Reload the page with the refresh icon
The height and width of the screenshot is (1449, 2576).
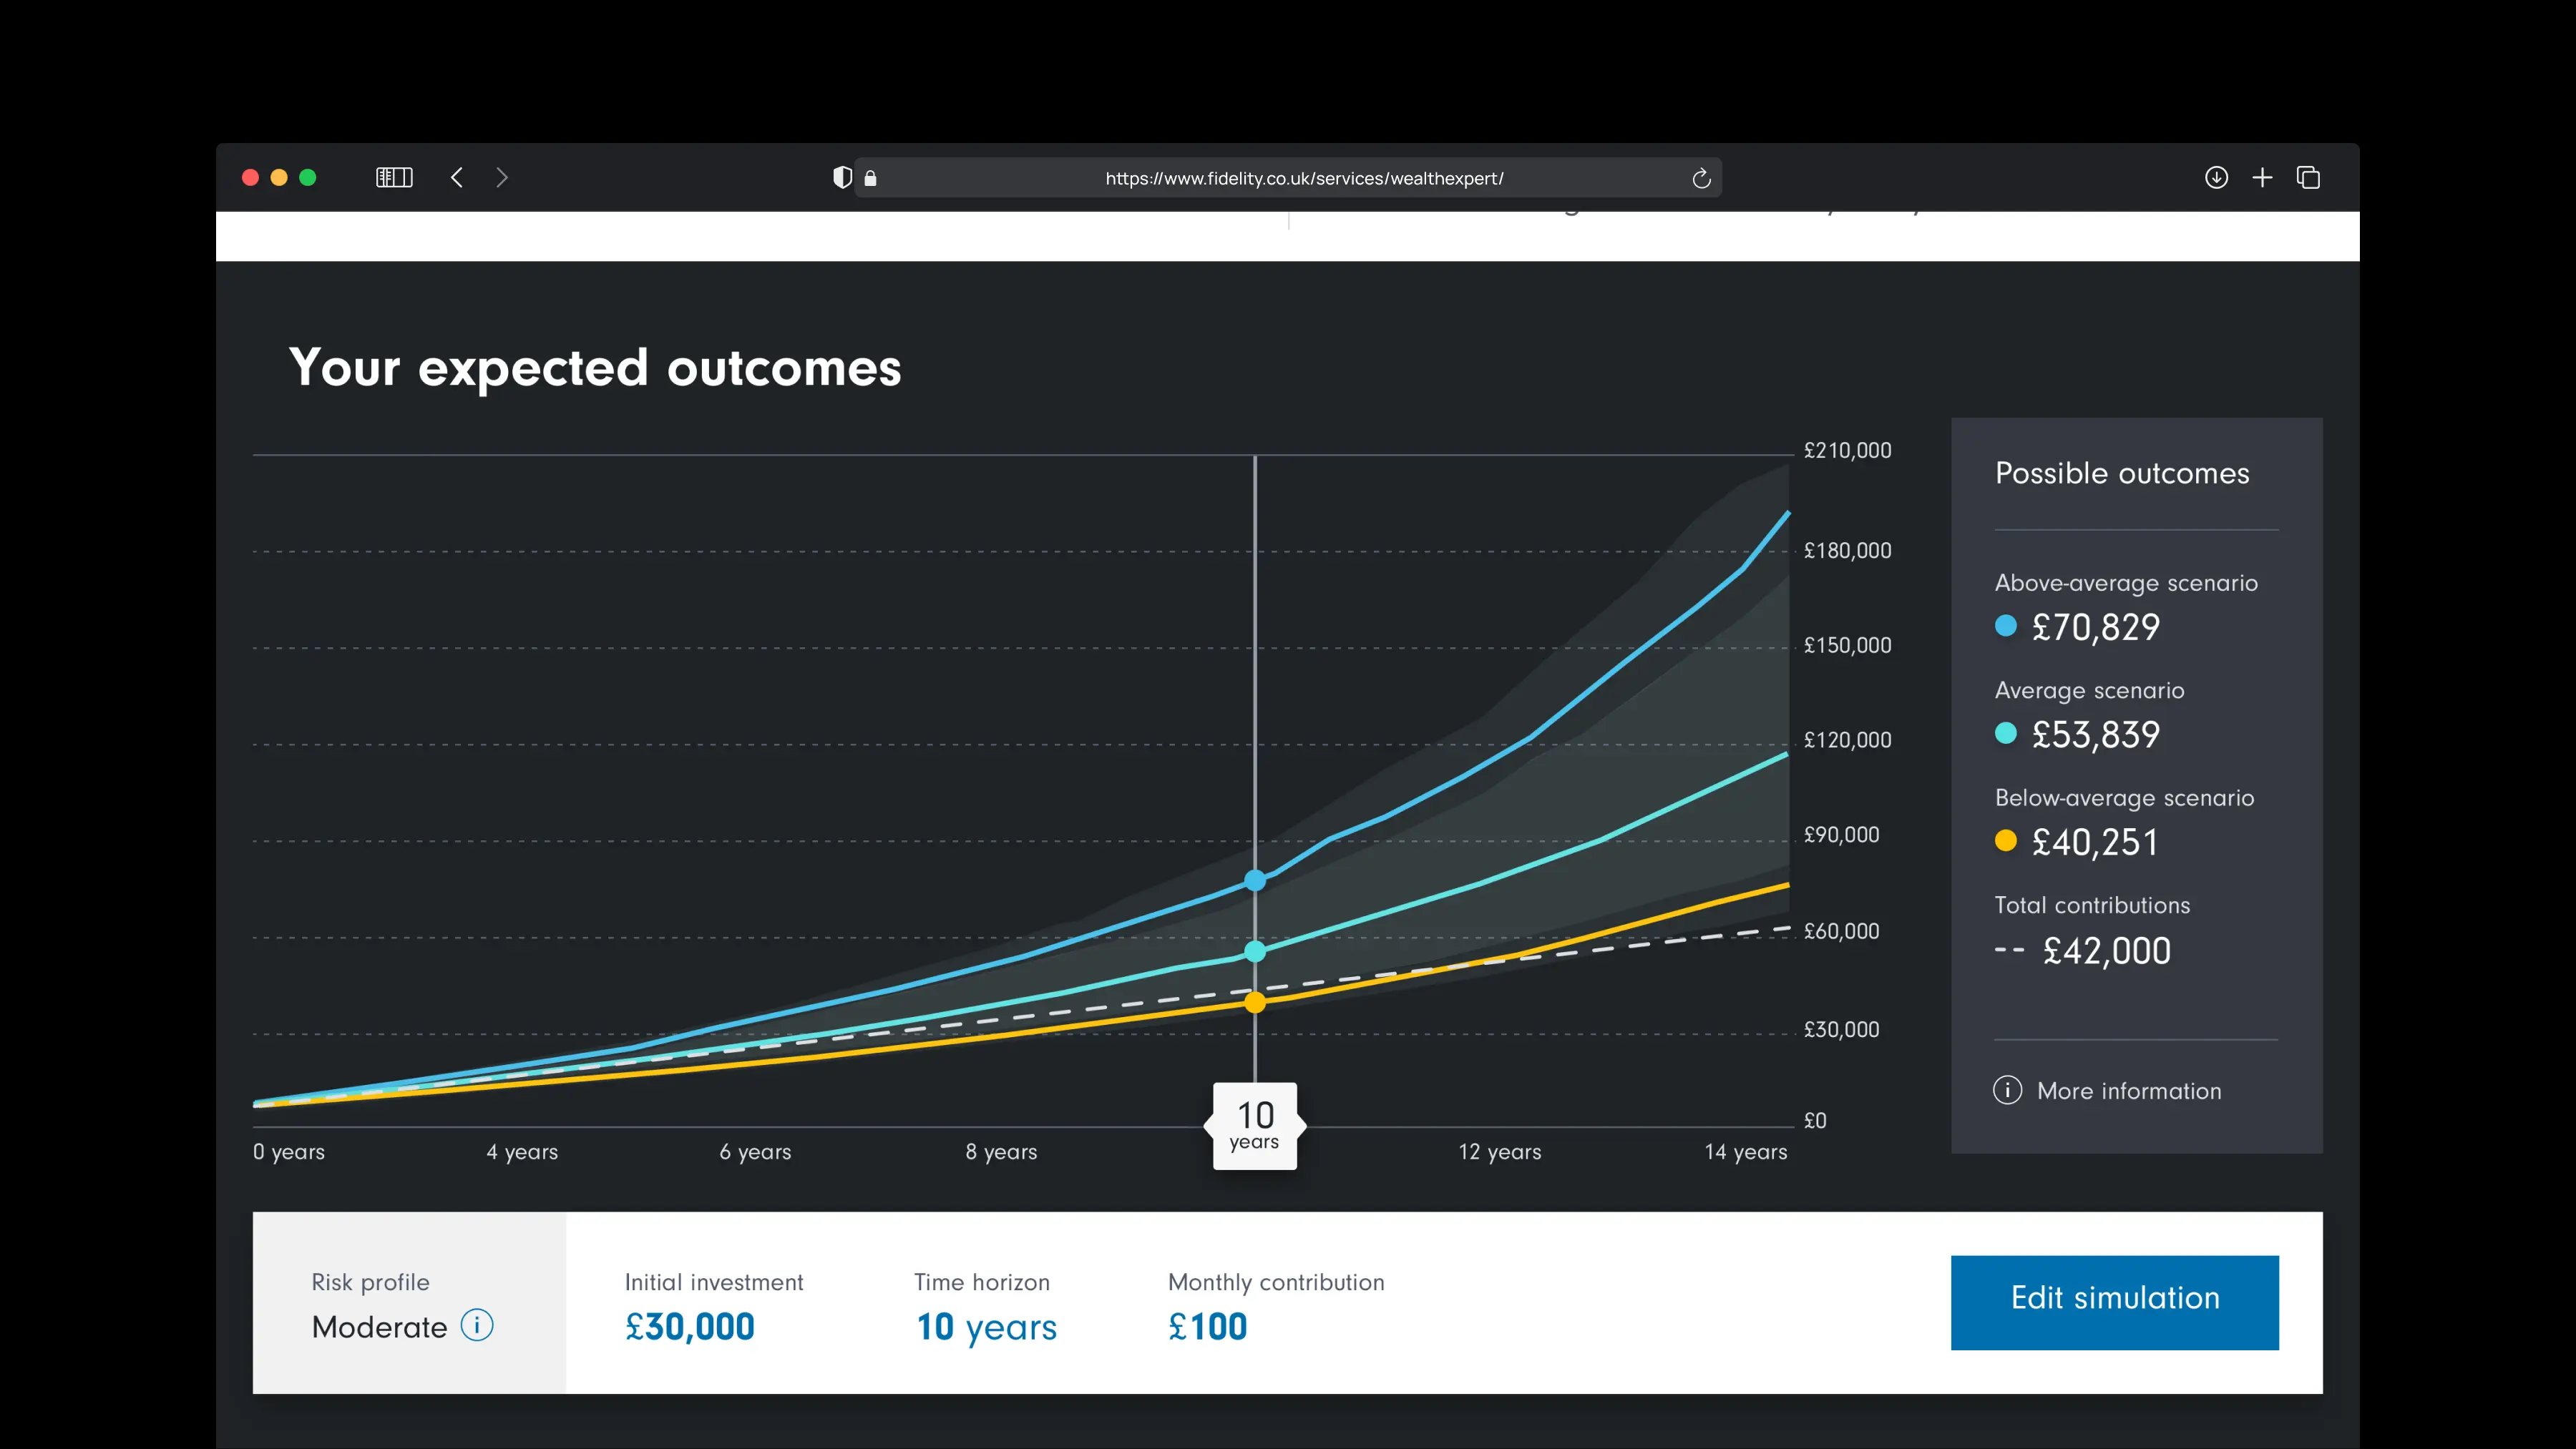point(1701,178)
